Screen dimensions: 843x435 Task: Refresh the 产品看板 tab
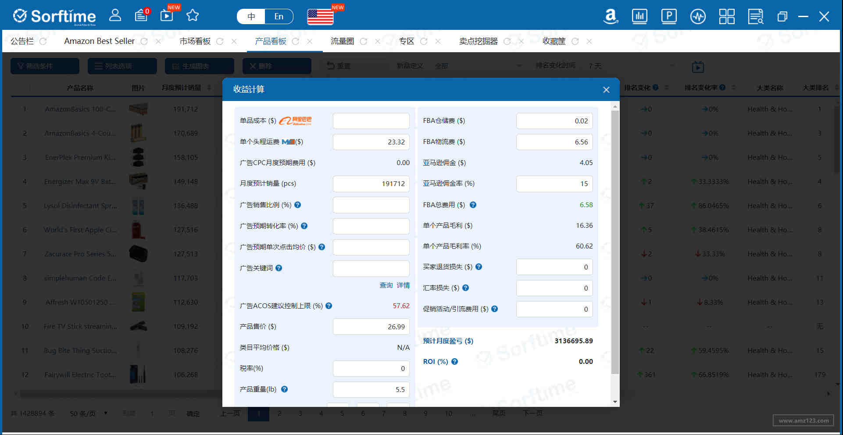click(x=296, y=41)
